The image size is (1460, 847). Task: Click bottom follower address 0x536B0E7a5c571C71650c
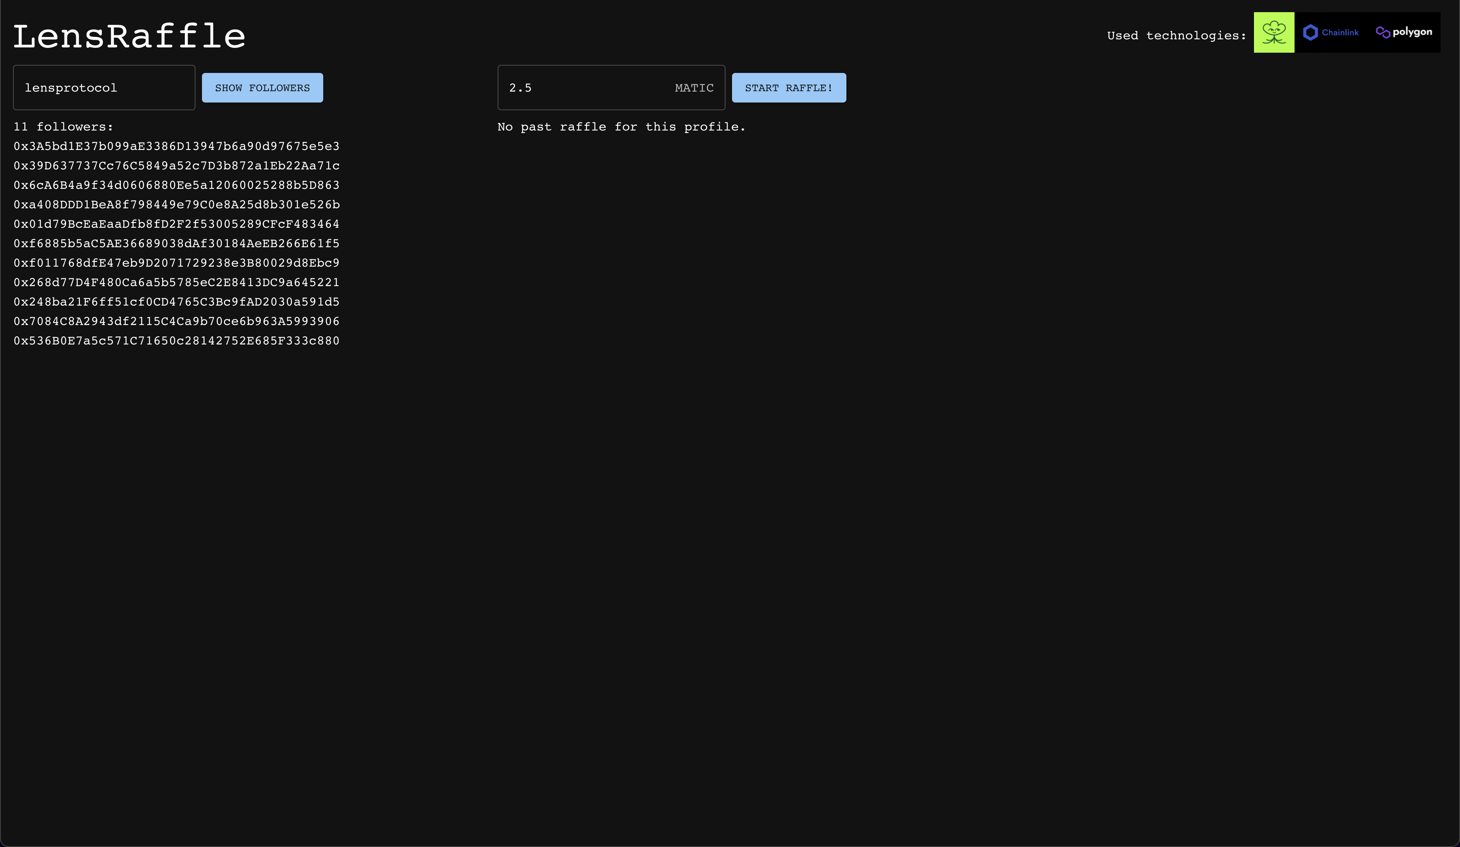tap(176, 341)
